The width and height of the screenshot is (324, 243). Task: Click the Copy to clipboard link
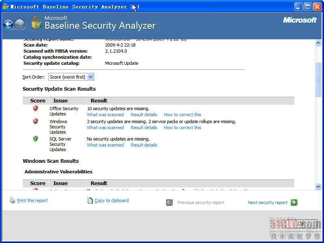[x=112, y=200]
